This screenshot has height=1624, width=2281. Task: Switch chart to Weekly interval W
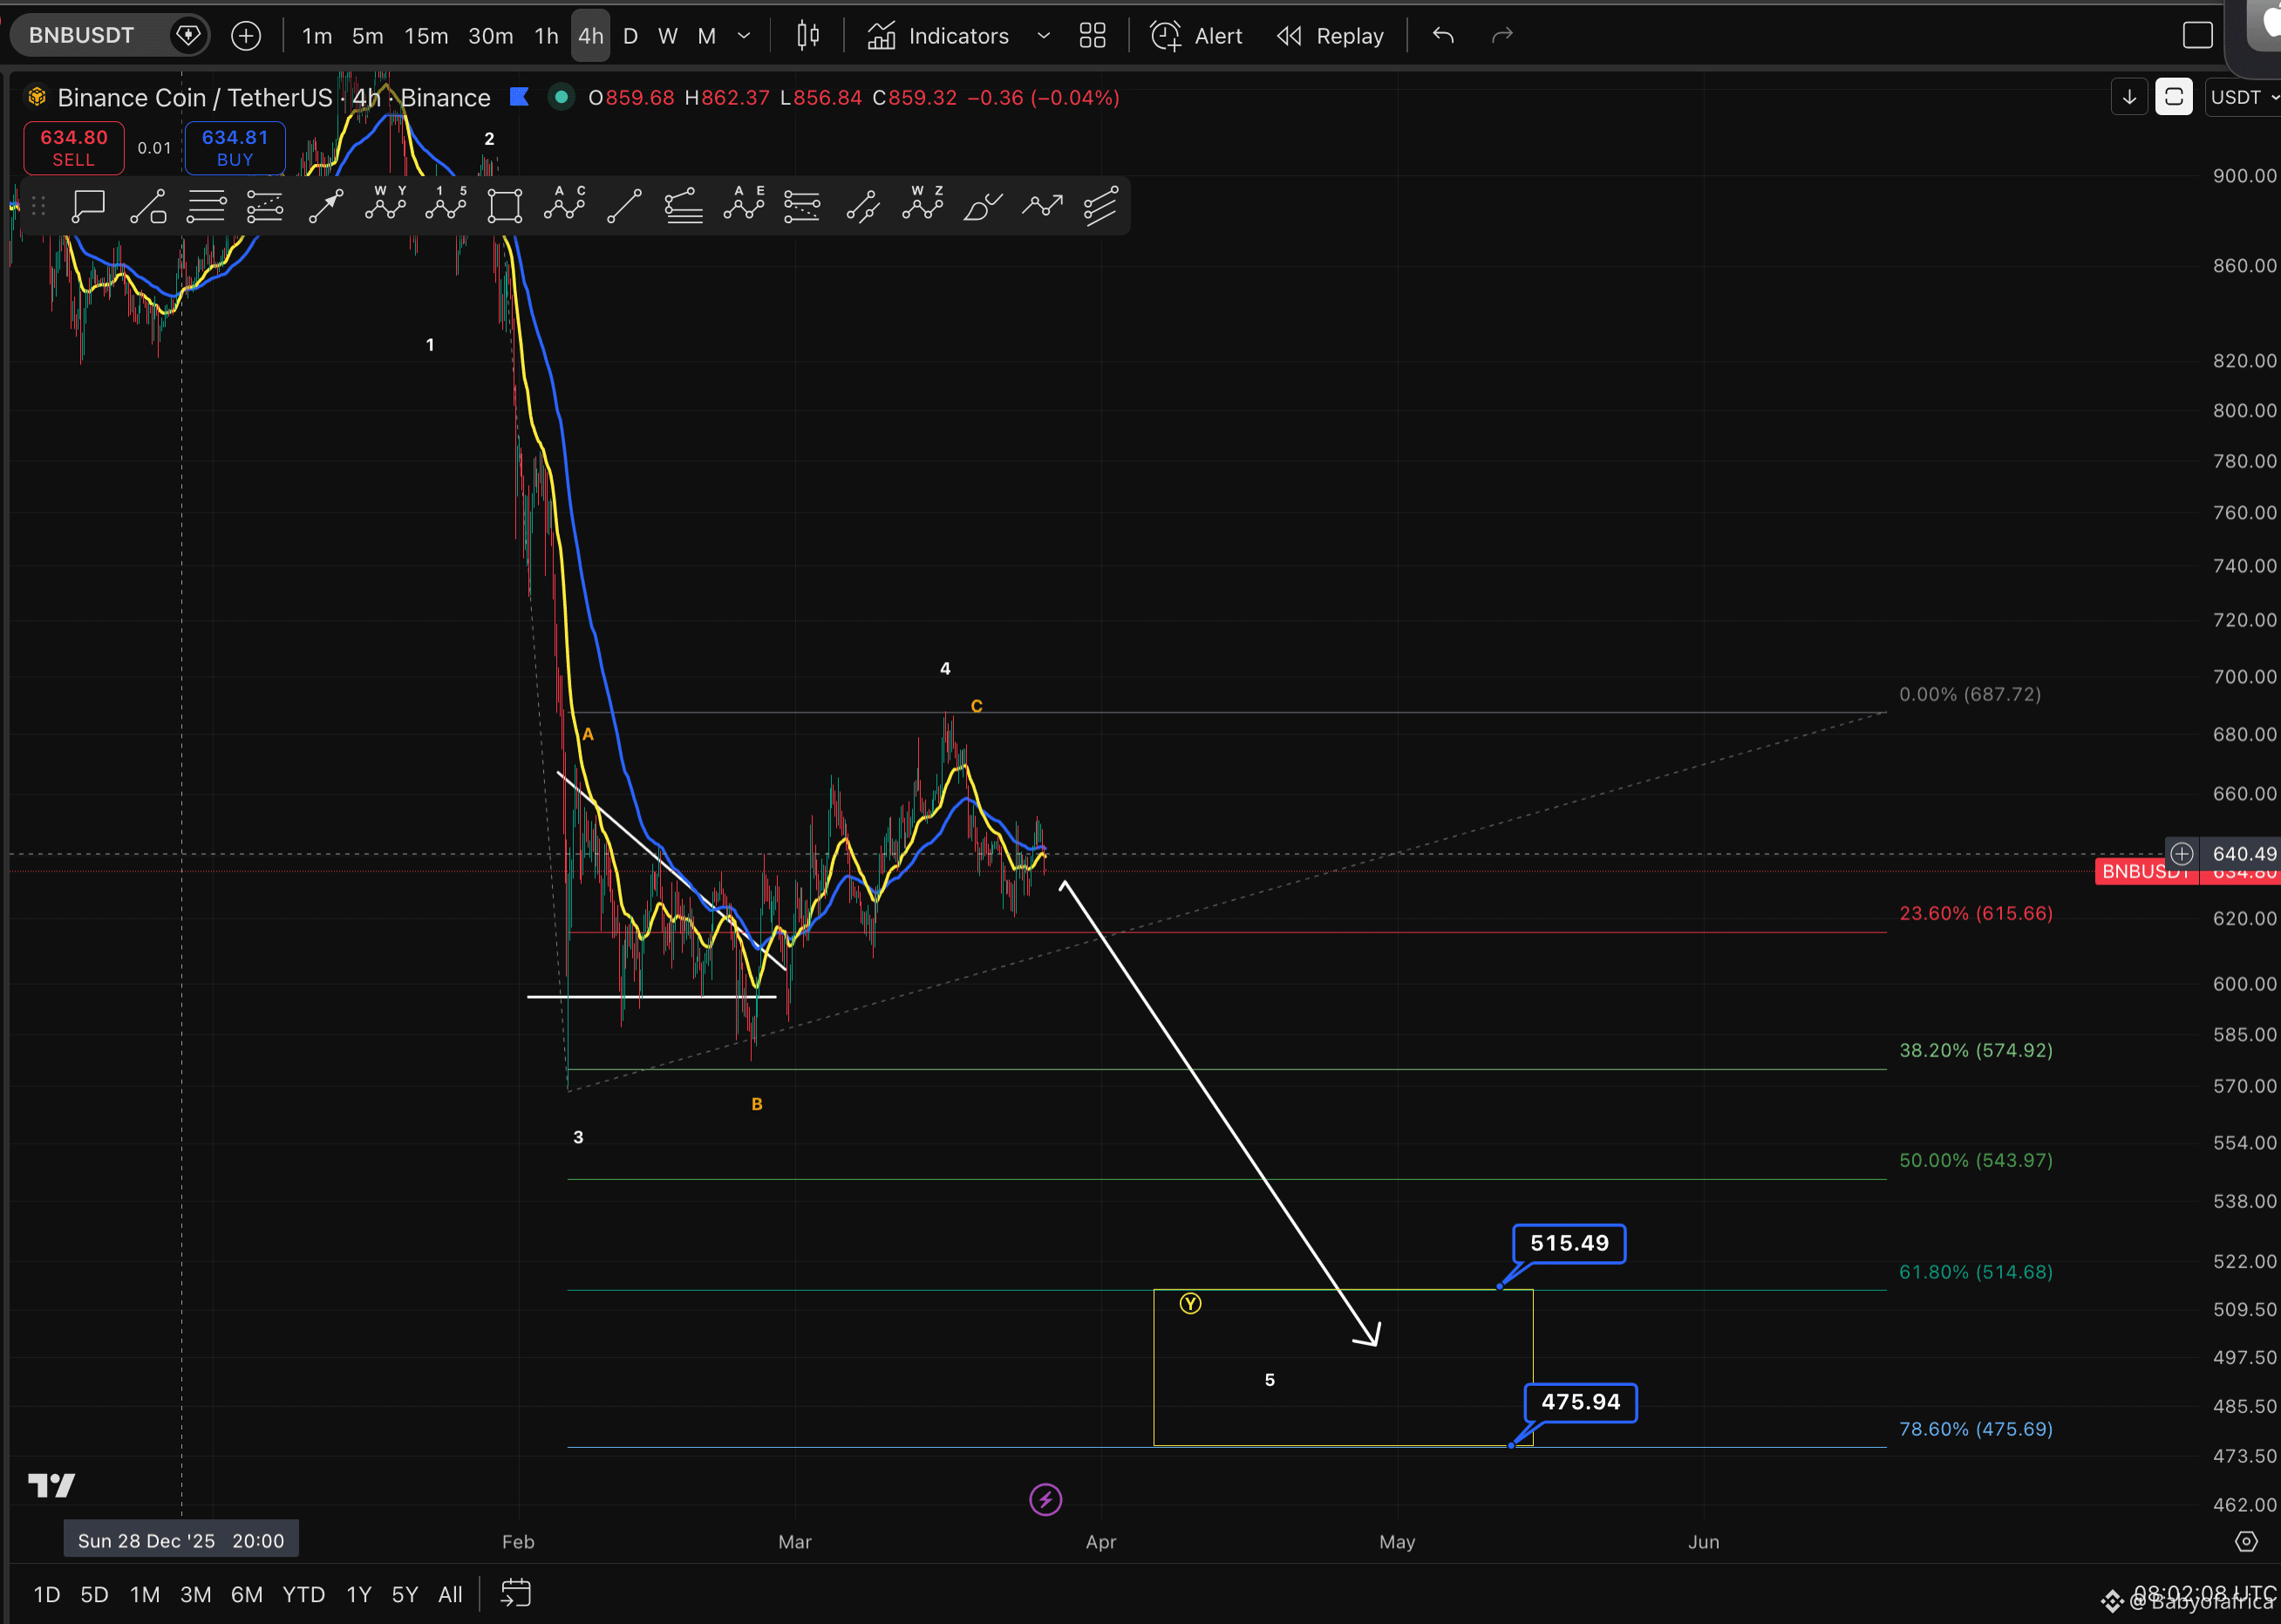pyautogui.click(x=668, y=36)
